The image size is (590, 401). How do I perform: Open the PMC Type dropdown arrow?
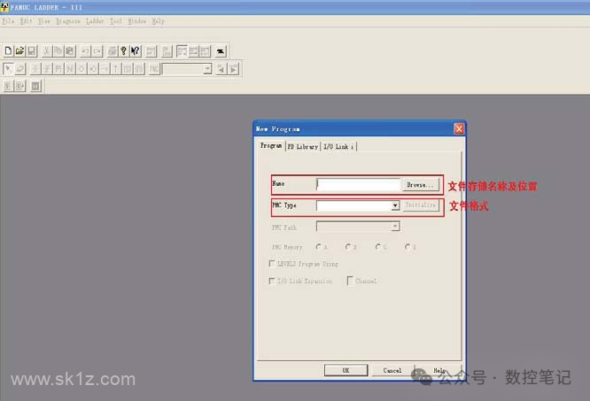coord(395,205)
